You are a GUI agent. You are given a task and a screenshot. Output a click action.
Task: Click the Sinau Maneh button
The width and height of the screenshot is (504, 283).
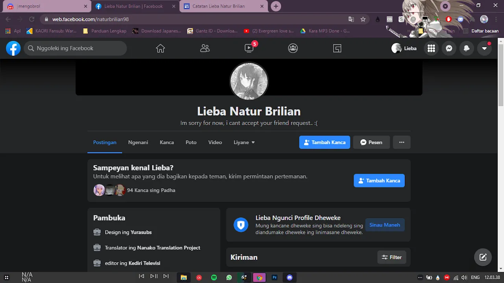pyautogui.click(x=385, y=225)
